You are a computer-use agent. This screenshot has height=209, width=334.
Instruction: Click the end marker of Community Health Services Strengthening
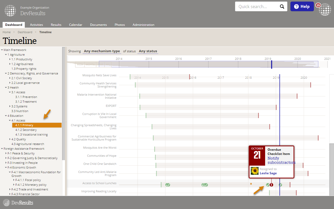[x=311, y=85]
